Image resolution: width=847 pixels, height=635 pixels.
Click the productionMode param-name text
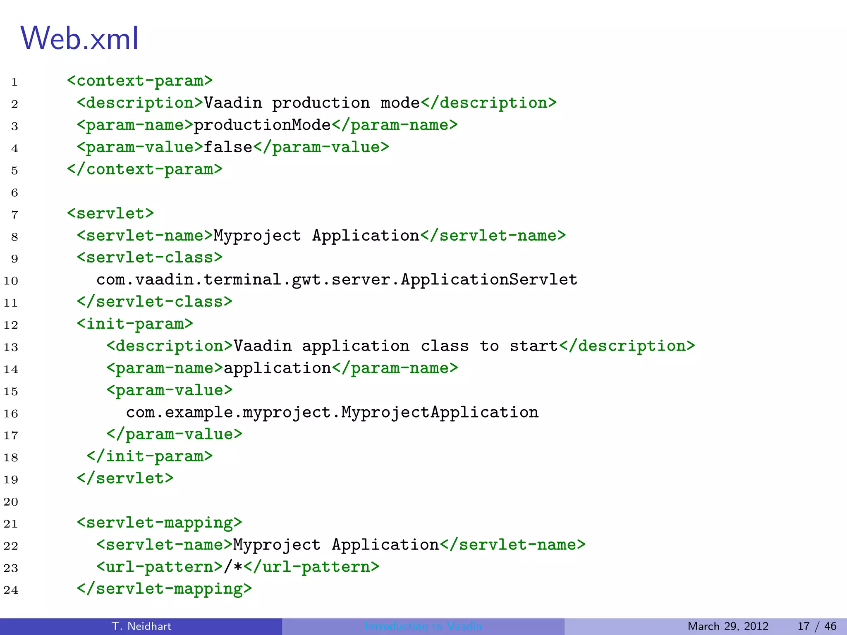[x=262, y=125]
